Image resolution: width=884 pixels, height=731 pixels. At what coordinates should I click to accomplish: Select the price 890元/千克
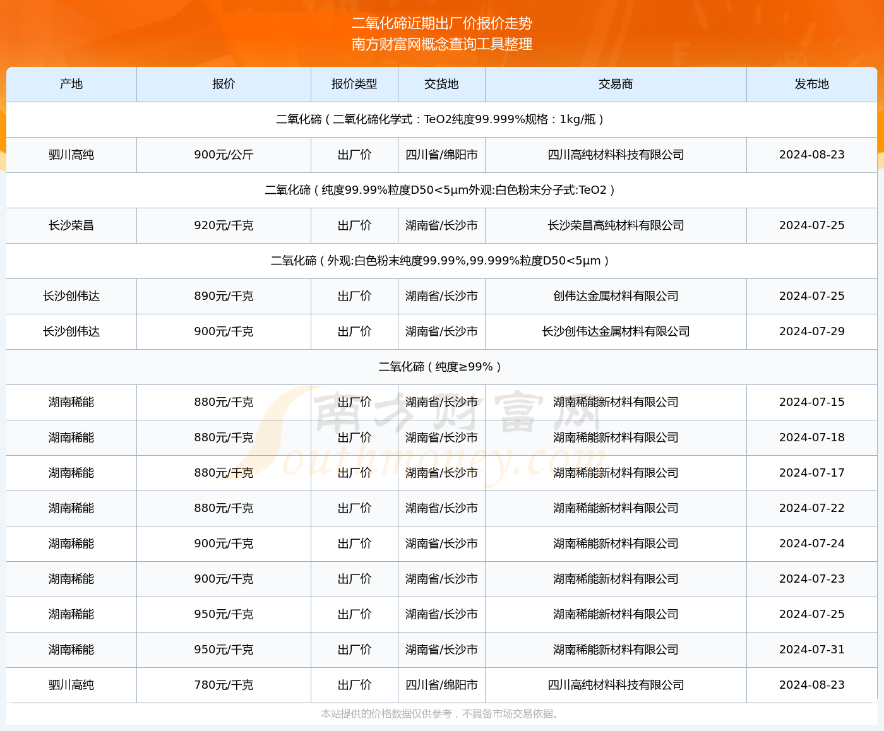[x=224, y=296]
